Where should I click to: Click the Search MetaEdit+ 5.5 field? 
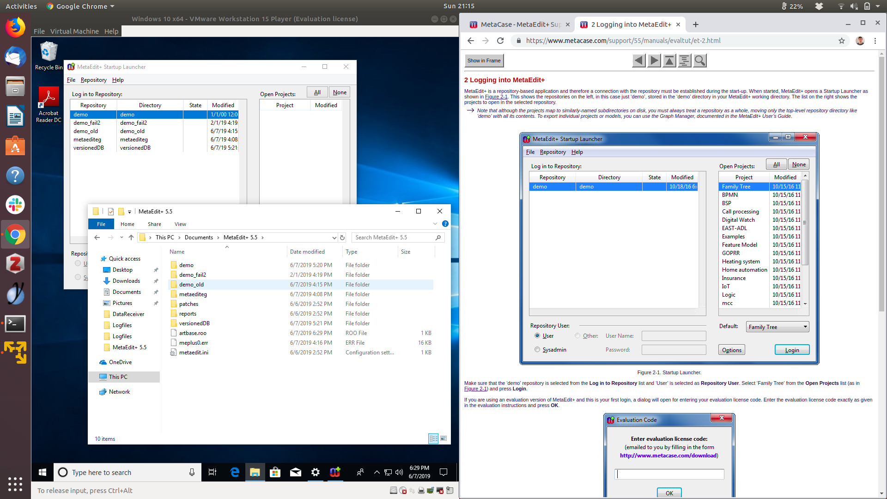[393, 237]
